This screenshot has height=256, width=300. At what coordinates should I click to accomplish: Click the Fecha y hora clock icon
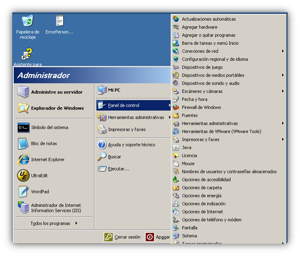(176, 99)
